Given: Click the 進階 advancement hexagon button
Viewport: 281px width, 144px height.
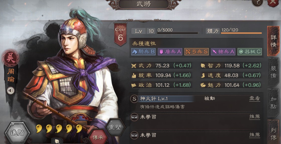Looking at the screenshot, I should point(17,133).
